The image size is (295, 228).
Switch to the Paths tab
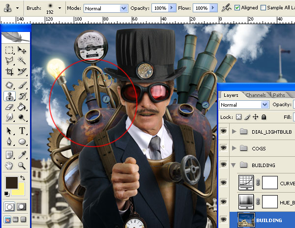[x=279, y=95]
